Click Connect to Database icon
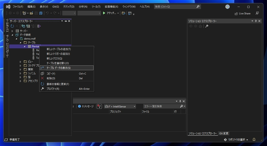267x146 pixels. pyautogui.click(x=23, y=26)
